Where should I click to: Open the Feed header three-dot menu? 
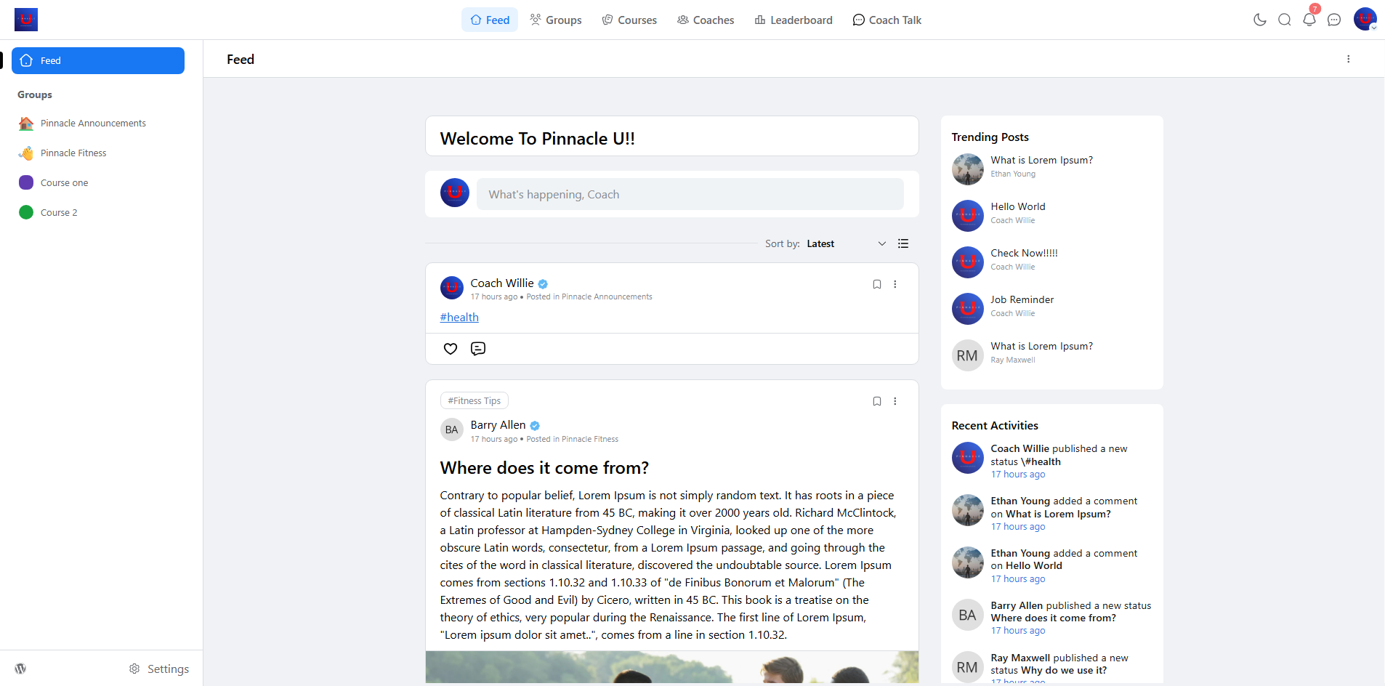click(x=1348, y=59)
